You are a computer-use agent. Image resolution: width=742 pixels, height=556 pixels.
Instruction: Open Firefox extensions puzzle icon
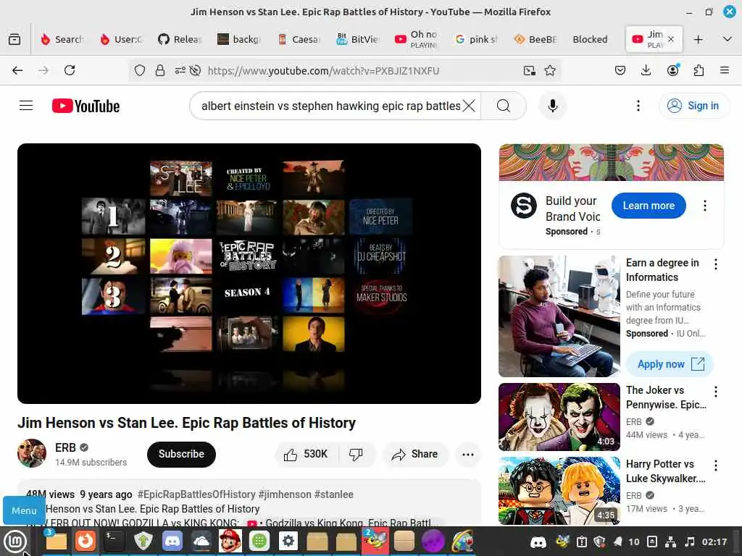click(699, 70)
